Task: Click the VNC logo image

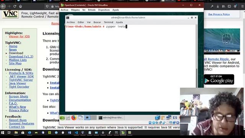Action: click(10, 14)
